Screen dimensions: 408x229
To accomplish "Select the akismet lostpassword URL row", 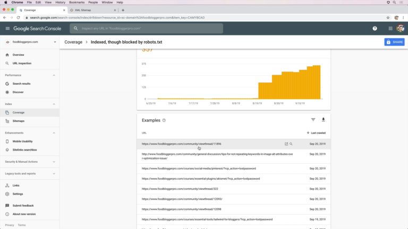I will point(234,179).
